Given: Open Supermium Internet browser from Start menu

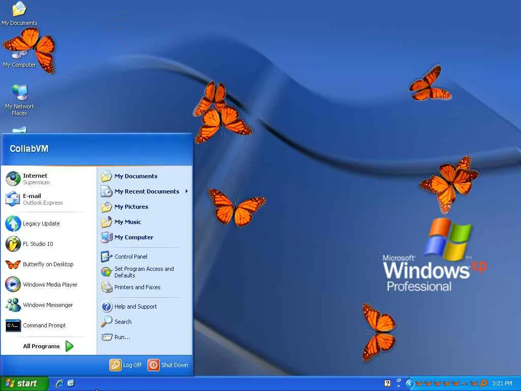Looking at the screenshot, I should (48, 179).
